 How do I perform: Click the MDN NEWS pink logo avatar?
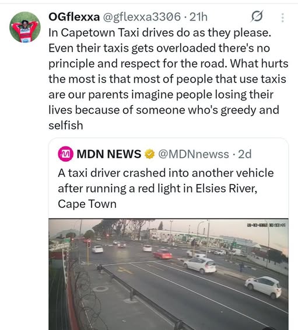(65, 154)
